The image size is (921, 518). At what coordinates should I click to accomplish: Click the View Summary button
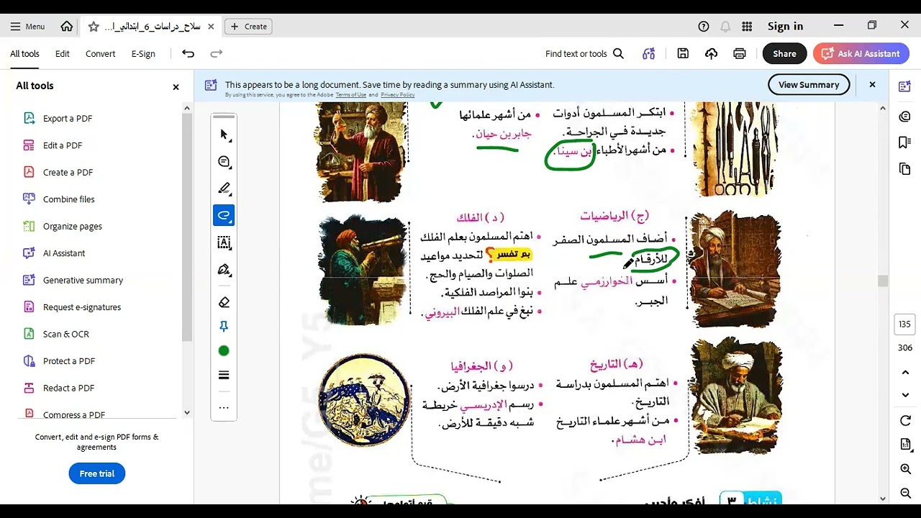point(809,85)
